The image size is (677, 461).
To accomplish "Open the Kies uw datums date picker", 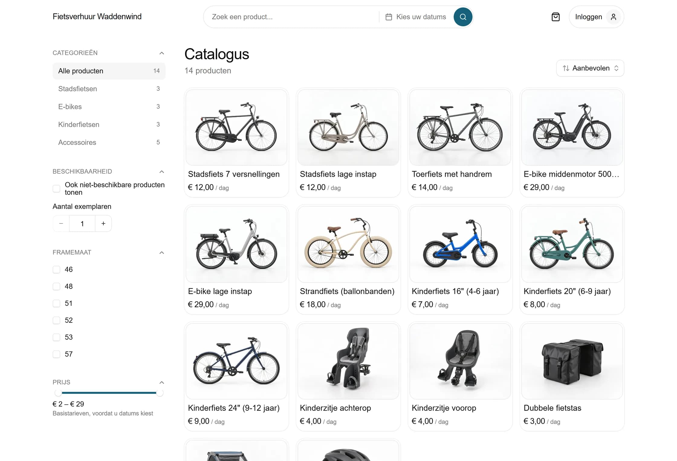I will click(416, 17).
